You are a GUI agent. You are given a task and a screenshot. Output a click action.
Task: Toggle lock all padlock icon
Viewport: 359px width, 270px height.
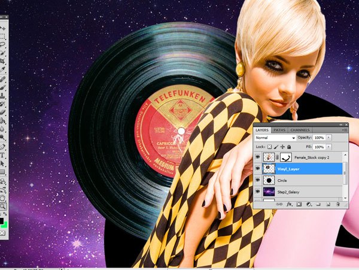pyautogui.click(x=289, y=147)
